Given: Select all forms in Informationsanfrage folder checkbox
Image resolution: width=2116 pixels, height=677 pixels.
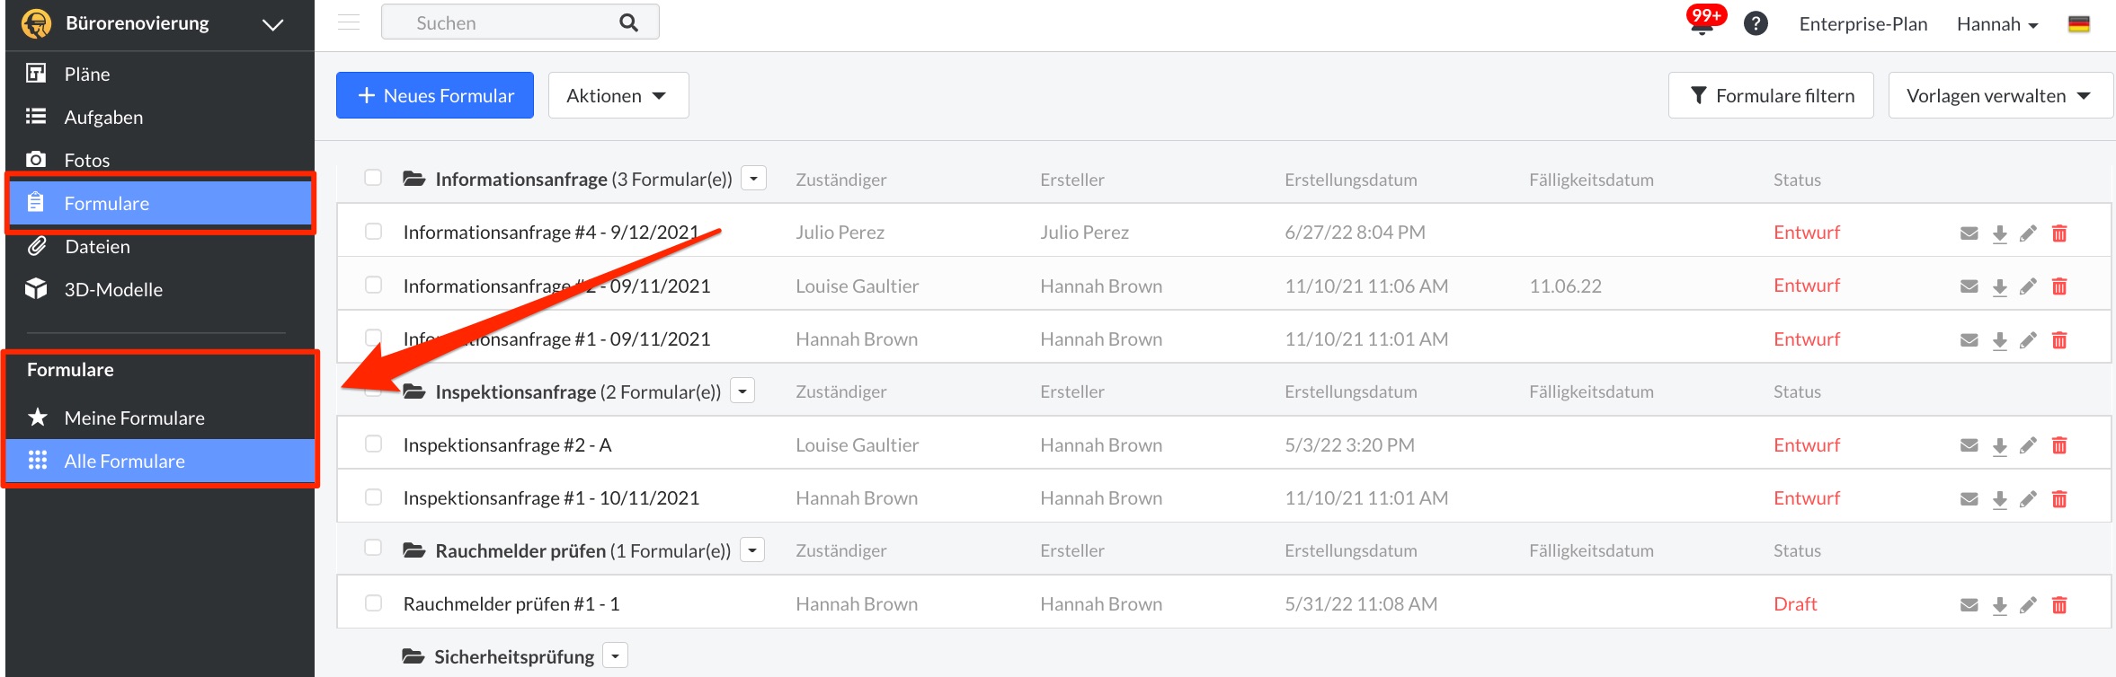Looking at the screenshot, I should point(373,178).
